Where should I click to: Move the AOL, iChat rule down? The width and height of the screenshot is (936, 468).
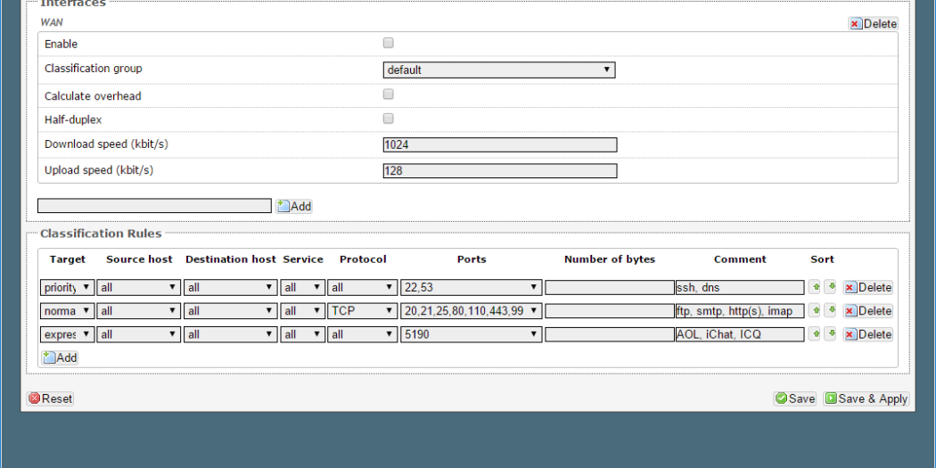tap(831, 333)
